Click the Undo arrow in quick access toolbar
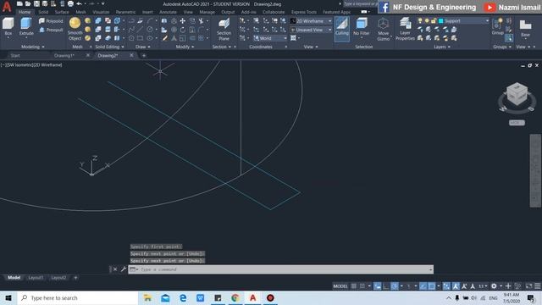Screen dimensions: 542x305 point(79,3)
